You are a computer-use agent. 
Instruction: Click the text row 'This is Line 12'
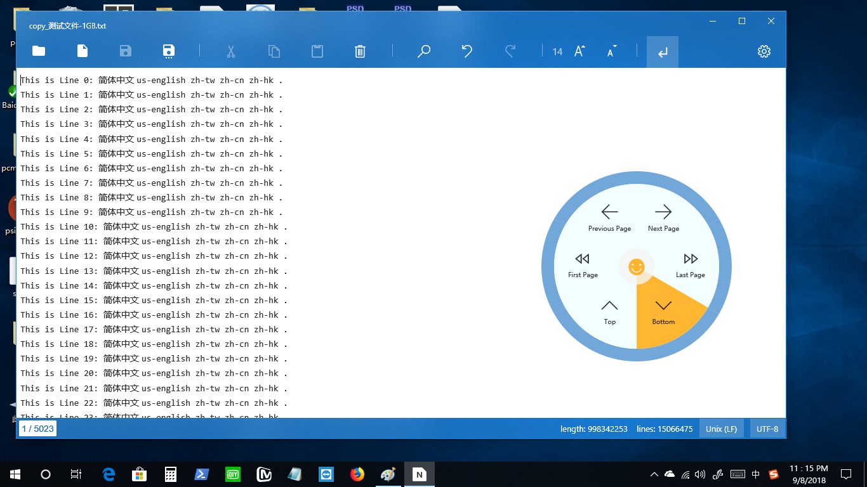[x=154, y=256]
